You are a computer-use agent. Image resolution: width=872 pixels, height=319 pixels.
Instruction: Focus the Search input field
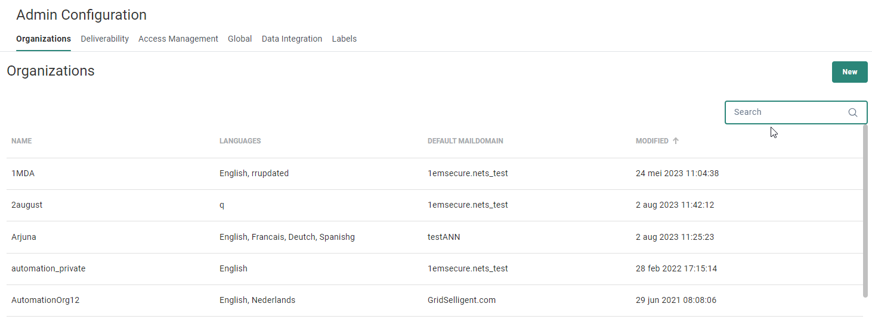(x=787, y=112)
